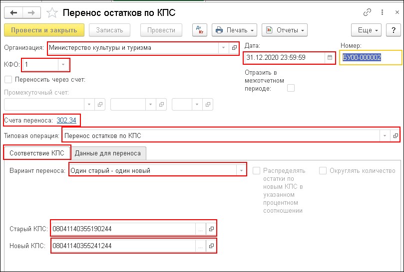Screen dimensions: 404x272
Task: Toggle Отразить в межотчетном периоде checkbox
Action: click(291, 88)
